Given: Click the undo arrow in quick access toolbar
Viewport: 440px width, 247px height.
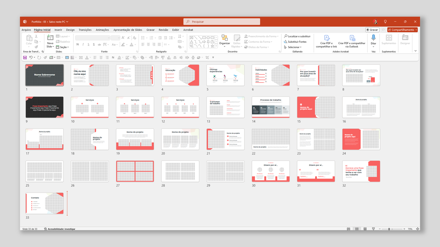Looking at the screenshot, I should pos(31,58).
